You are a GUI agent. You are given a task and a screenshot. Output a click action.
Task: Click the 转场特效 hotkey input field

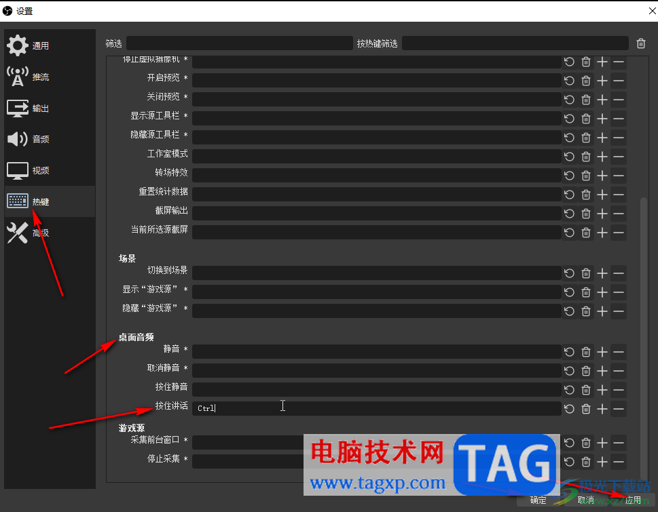coord(376,176)
